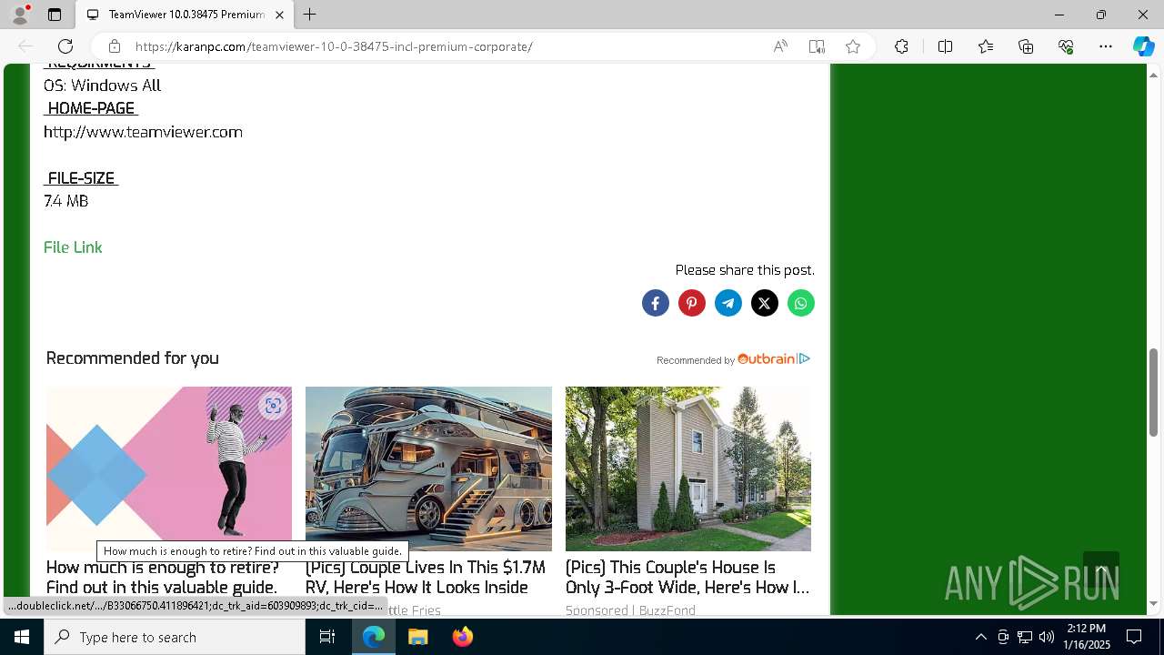1164x655 pixels.
Task: Open the 3-foot wide house thumbnail
Action: 688,469
